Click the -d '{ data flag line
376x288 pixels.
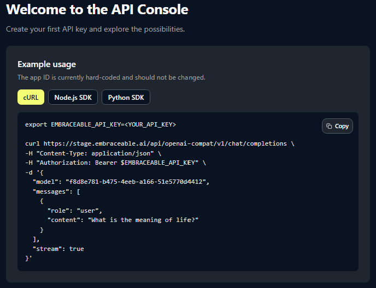[34, 172]
